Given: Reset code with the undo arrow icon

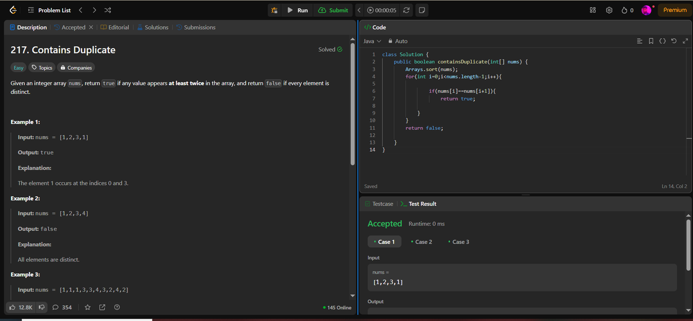Looking at the screenshot, I should (x=675, y=41).
